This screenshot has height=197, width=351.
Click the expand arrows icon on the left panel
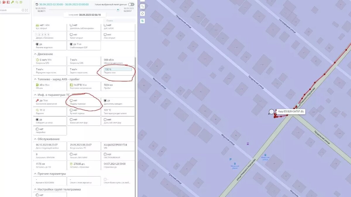27,10
